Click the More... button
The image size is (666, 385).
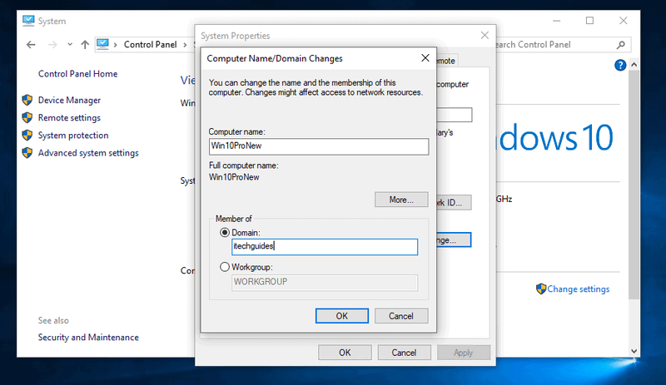coord(401,200)
